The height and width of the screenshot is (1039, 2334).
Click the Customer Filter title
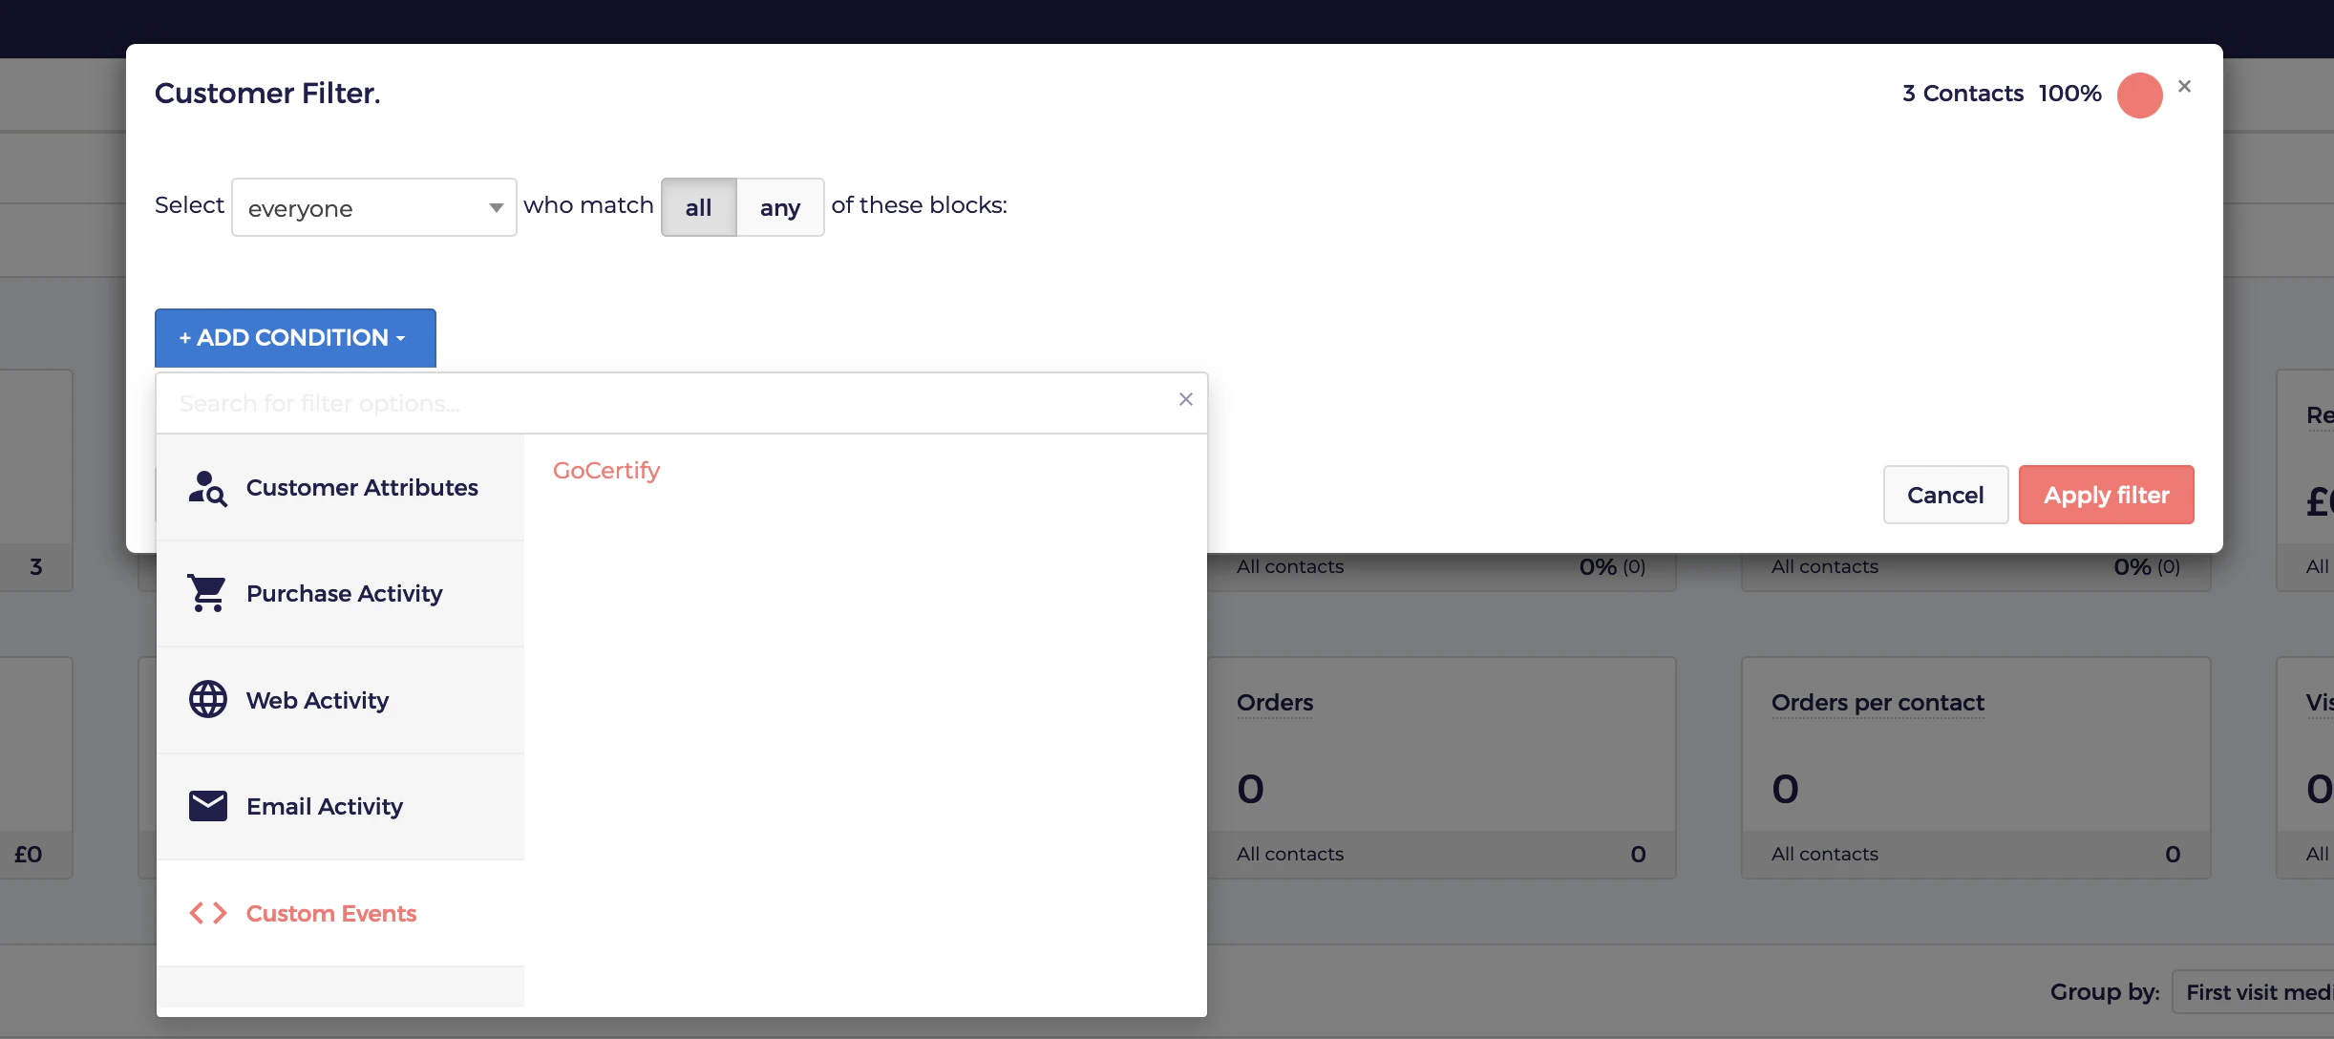(267, 94)
